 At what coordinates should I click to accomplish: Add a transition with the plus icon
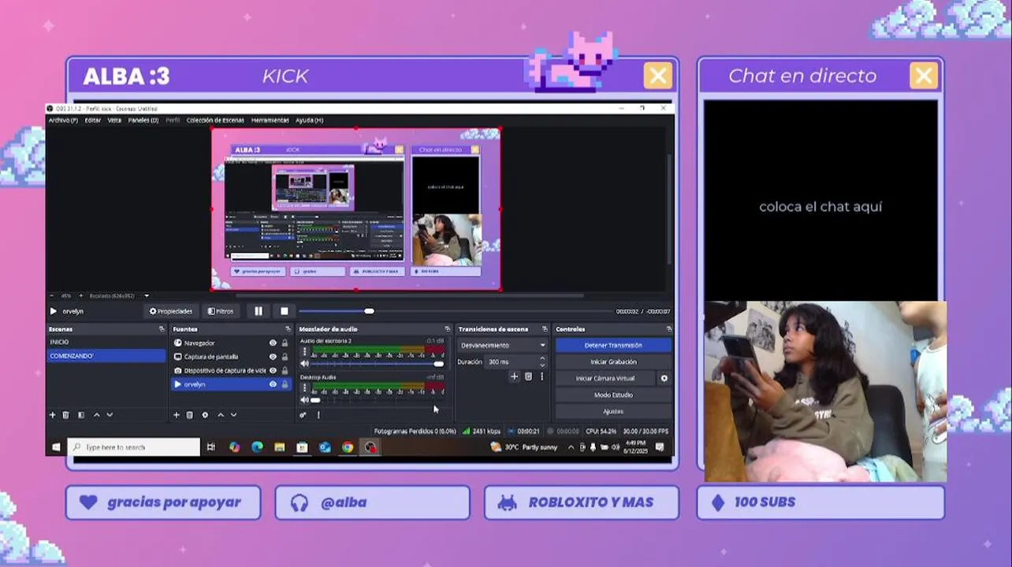[x=515, y=376]
